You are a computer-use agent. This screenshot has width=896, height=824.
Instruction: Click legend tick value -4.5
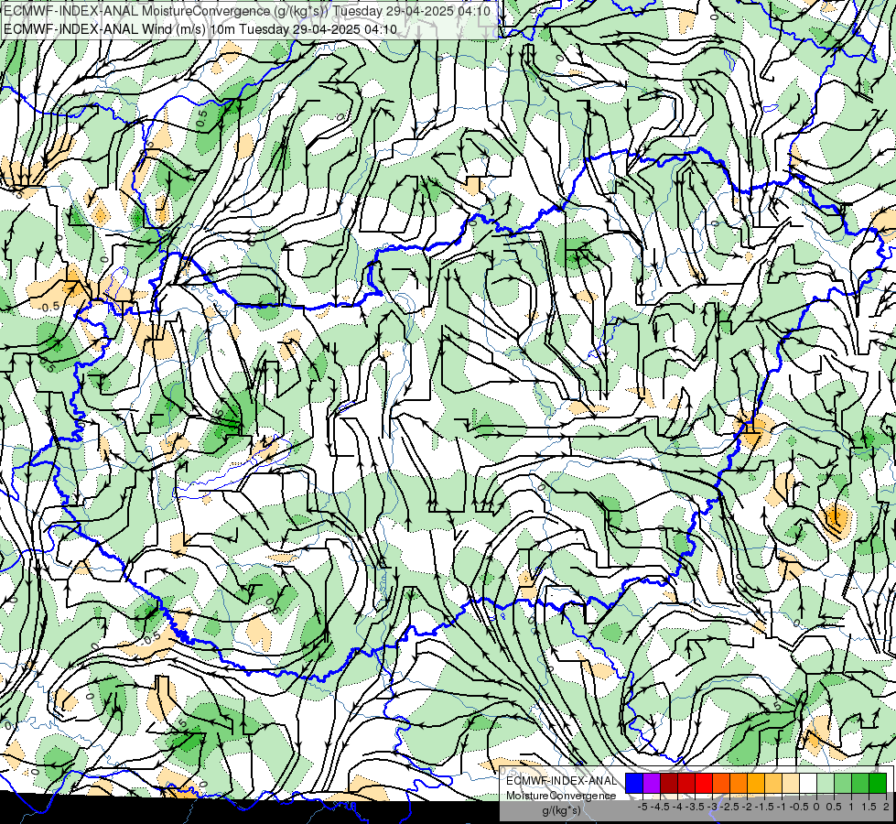click(x=660, y=807)
